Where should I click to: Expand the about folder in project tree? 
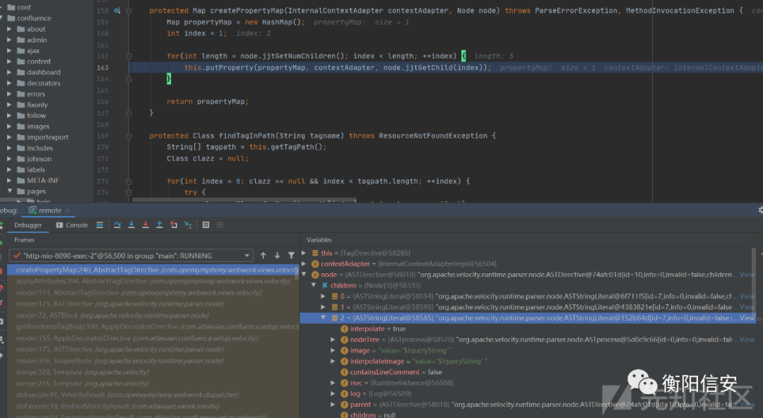9,29
